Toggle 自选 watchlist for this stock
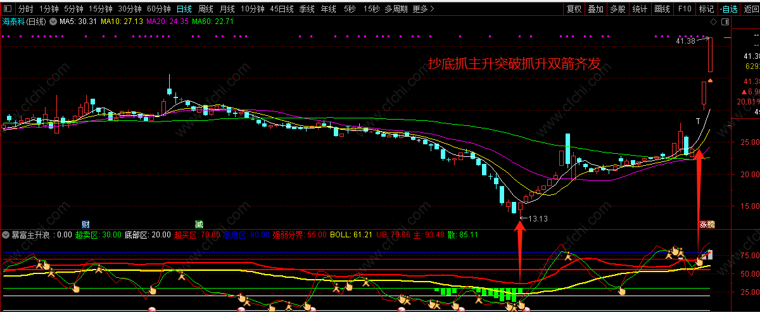The width and height of the screenshot is (760, 312). (x=728, y=9)
